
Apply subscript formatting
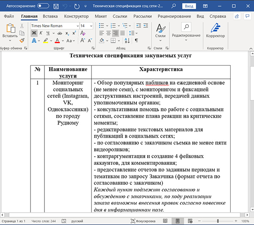[67, 33]
